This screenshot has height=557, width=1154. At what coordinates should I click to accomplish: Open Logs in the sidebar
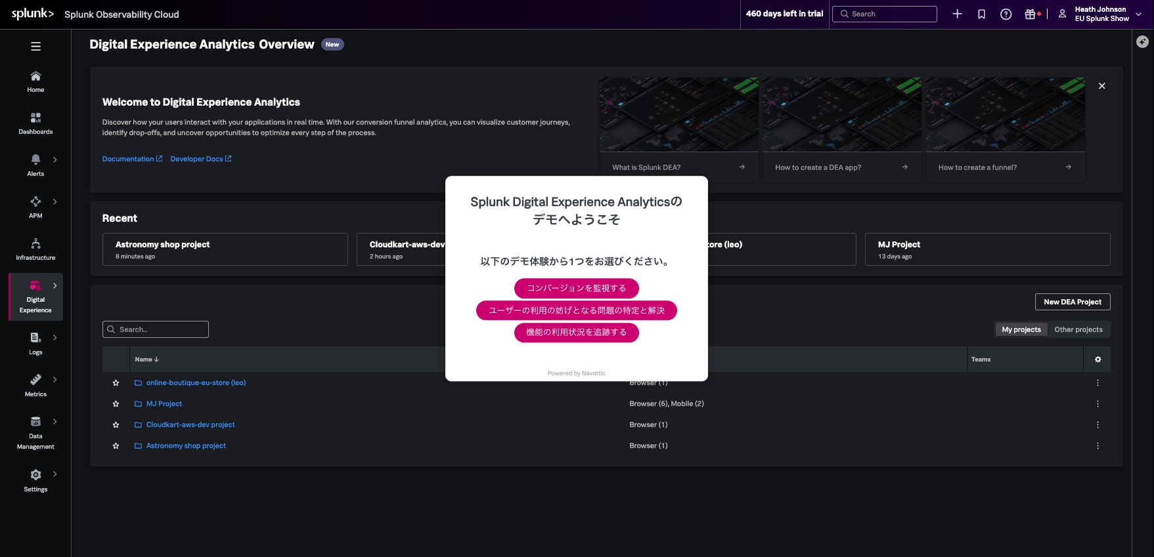point(35,344)
